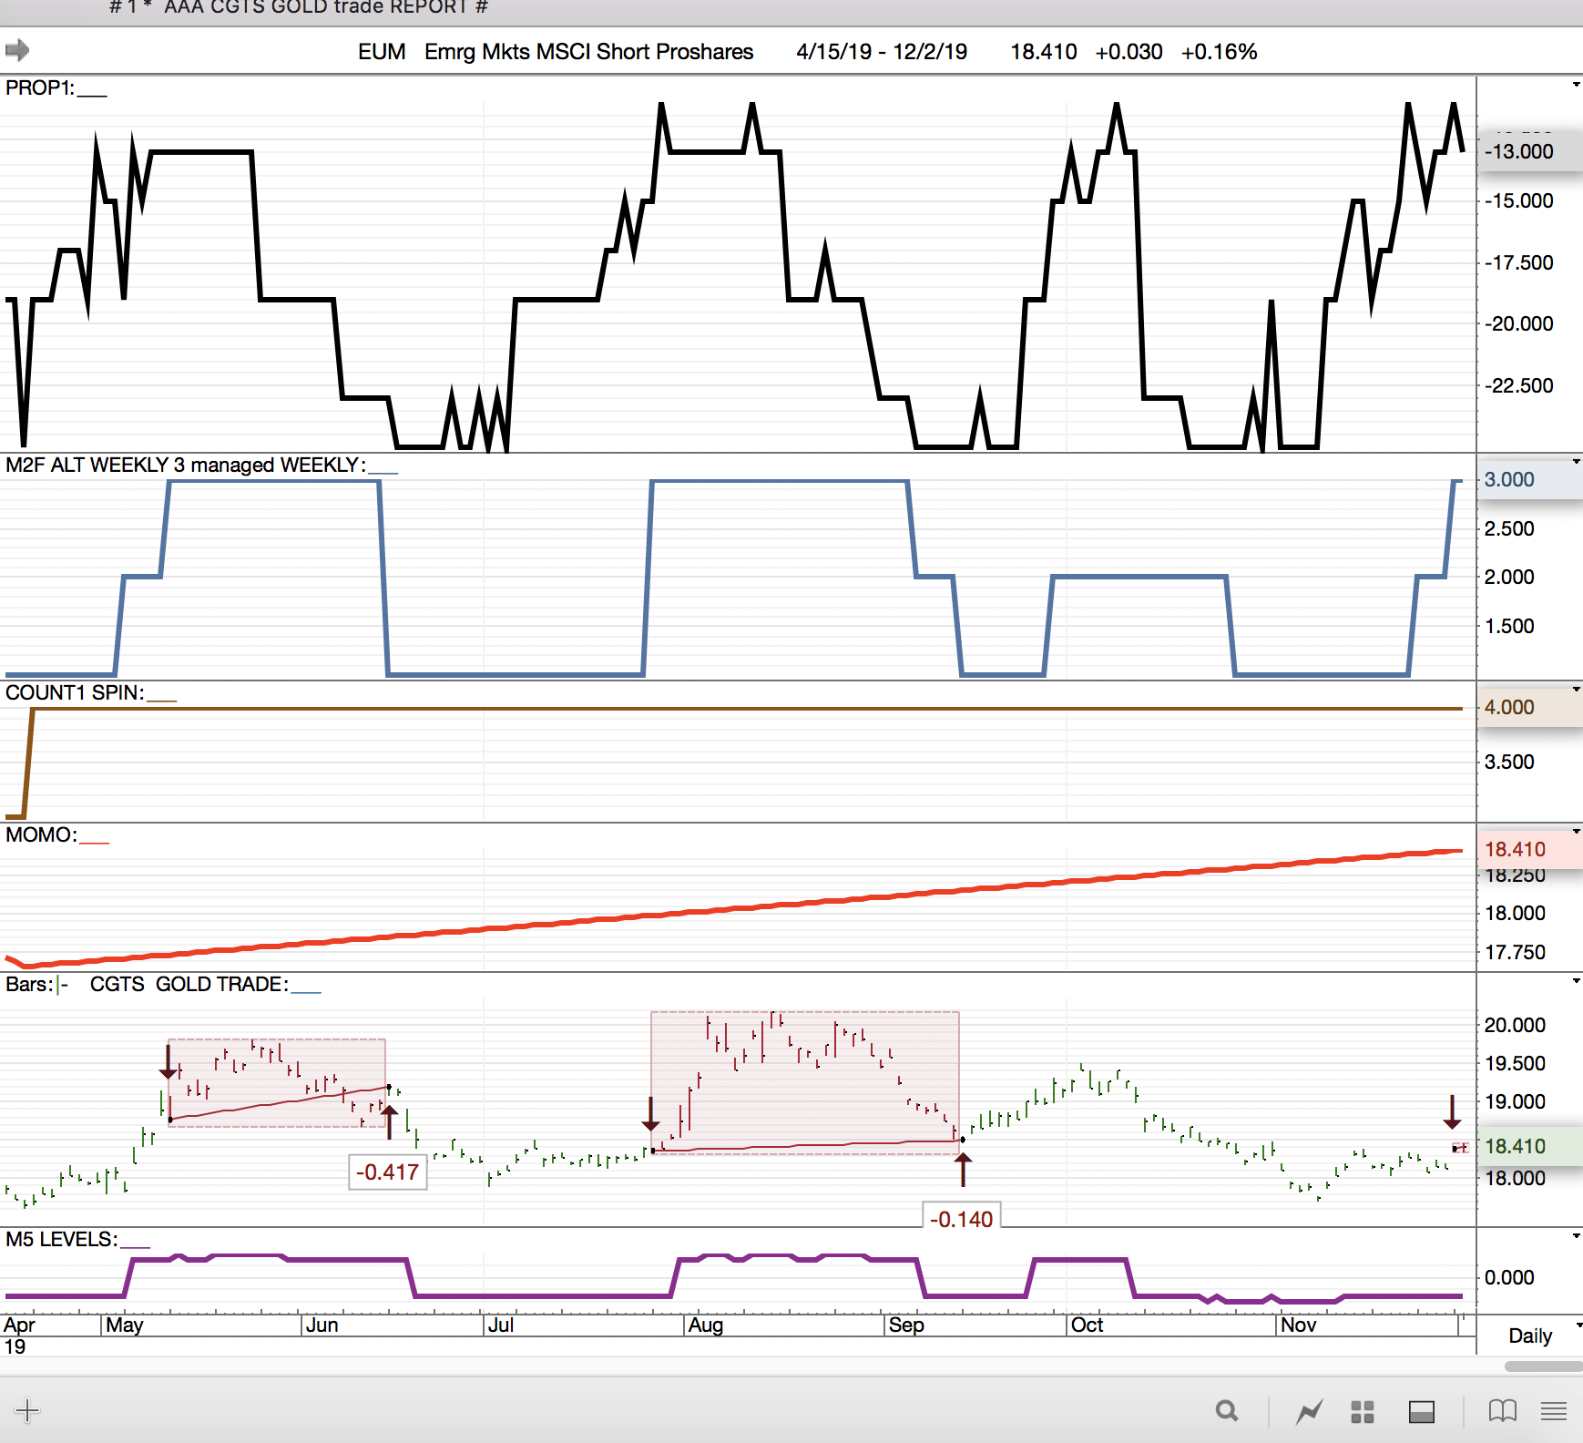The image size is (1583, 1443).
Task: Click the May-June shaded trade box
Action: pyautogui.click(x=277, y=1083)
